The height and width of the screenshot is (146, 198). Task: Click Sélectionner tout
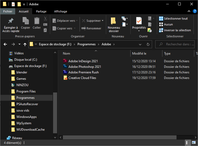tap(173, 19)
